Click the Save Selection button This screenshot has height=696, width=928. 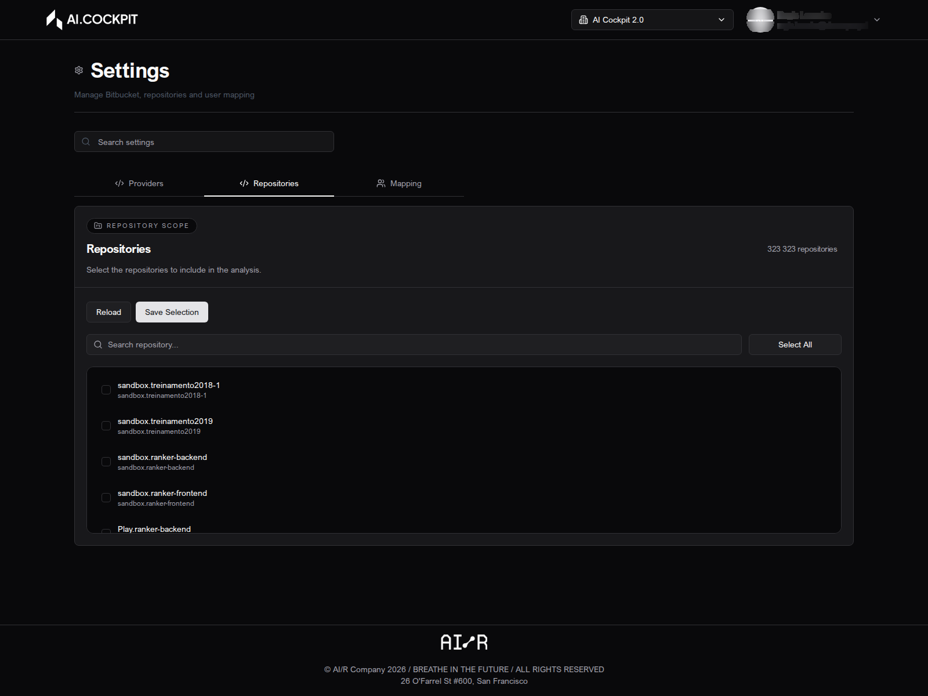tap(172, 312)
